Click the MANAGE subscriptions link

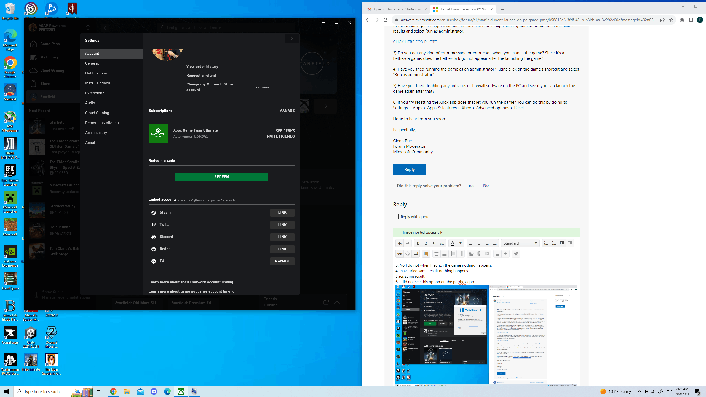coord(287,111)
